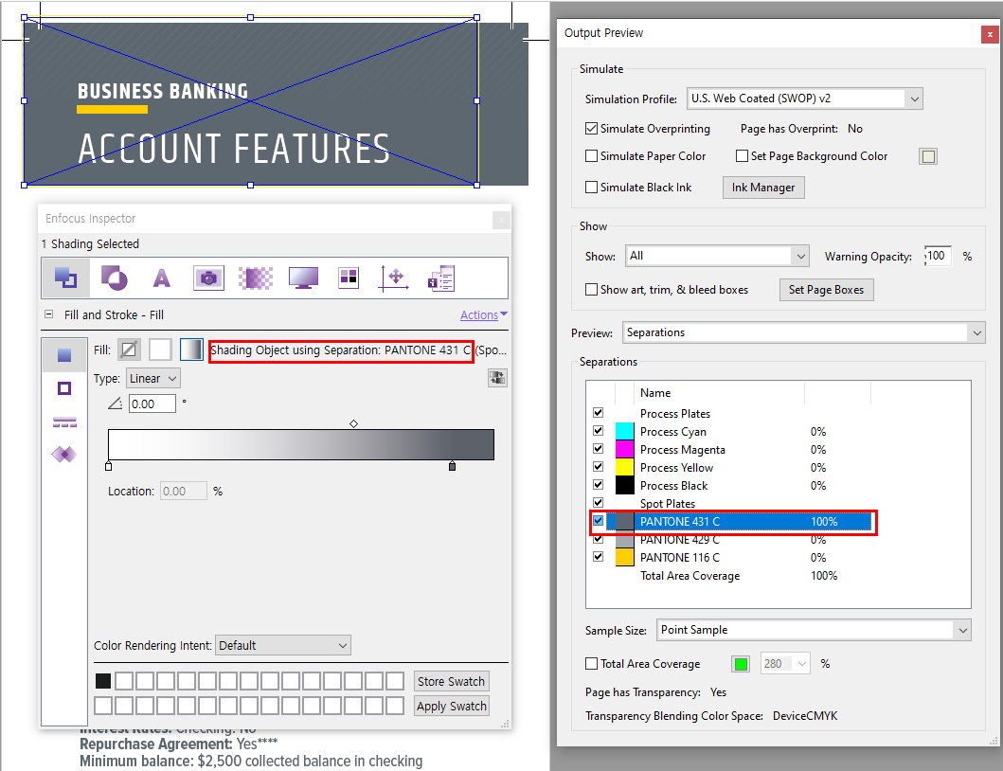1003x771 pixels.
Task: Open swatch grid category in Inspector
Action: coord(349,278)
